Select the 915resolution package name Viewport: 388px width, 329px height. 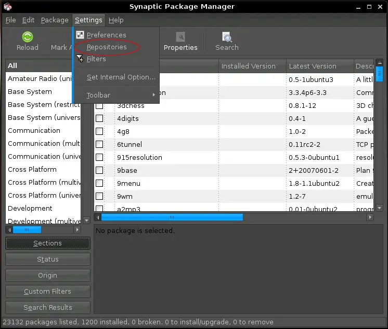139,157
